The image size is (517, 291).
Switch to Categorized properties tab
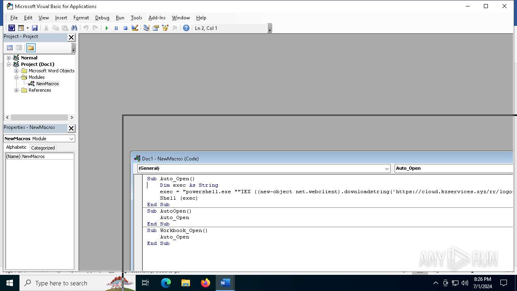click(x=43, y=148)
